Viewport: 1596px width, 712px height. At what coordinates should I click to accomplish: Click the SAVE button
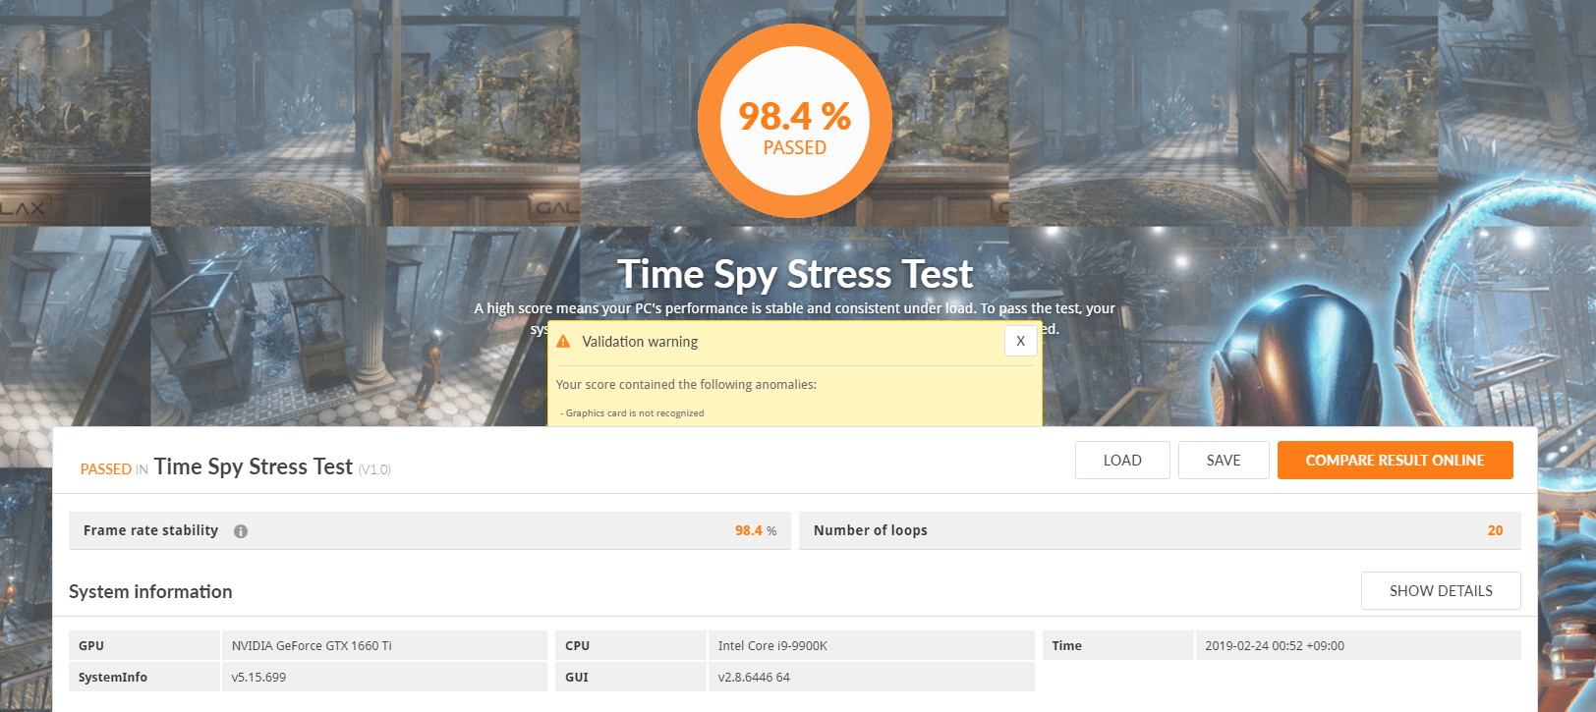[x=1224, y=460]
